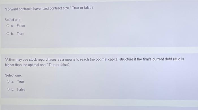
Task: Click the 'True' answer label under stock repurchases
Action: click(x=20, y=82)
